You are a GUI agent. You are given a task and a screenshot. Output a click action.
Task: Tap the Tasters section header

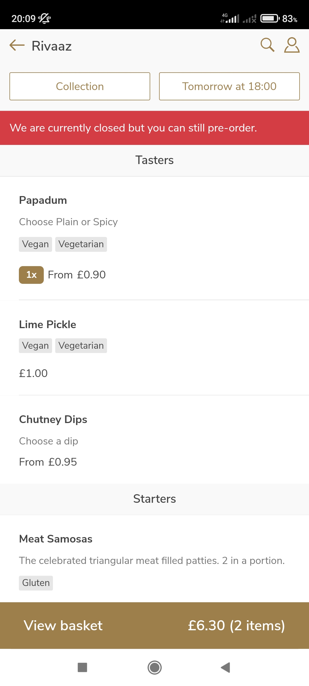(x=154, y=160)
